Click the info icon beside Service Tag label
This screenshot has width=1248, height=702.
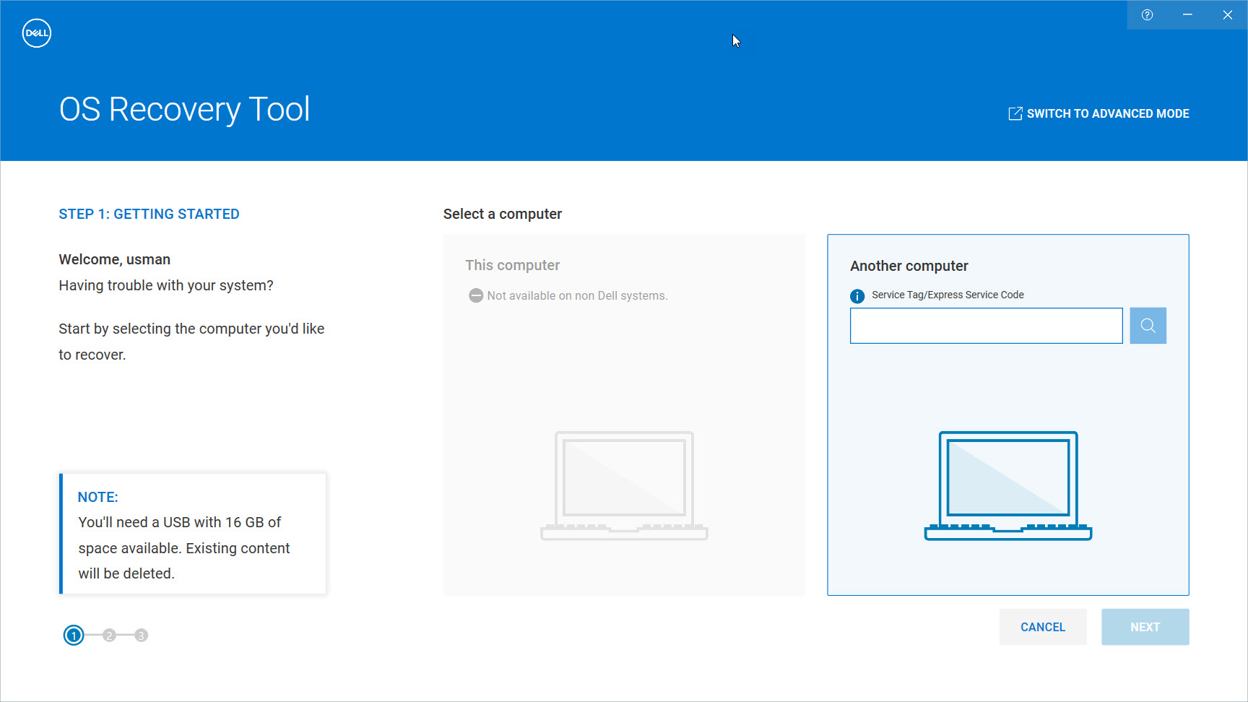857,296
